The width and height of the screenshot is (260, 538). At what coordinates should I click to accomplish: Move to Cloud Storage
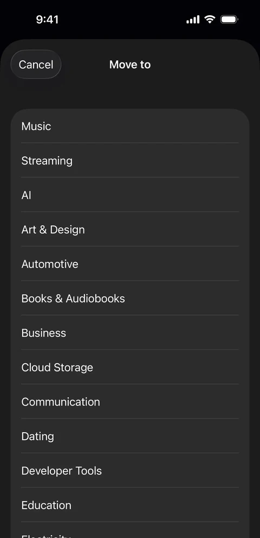[130, 367]
